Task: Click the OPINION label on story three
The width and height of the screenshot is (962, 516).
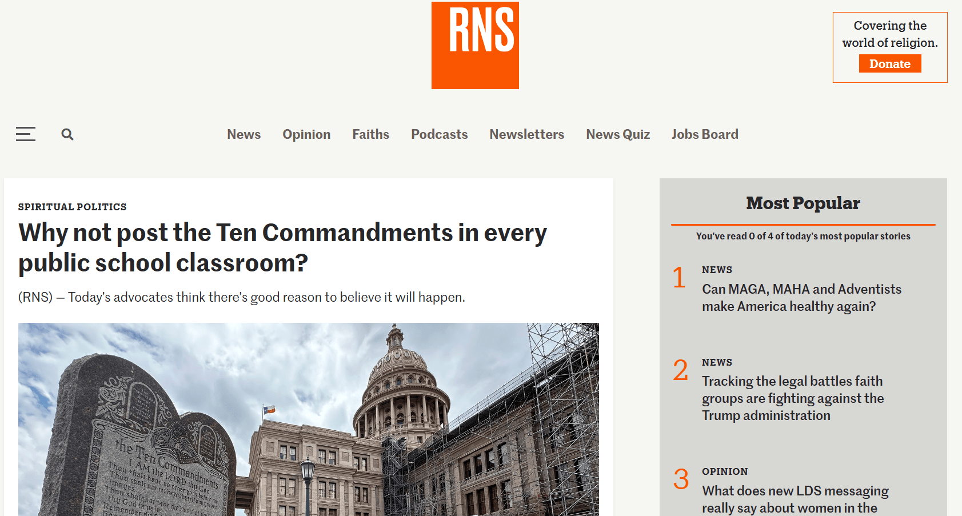Action: click(725, 471)
